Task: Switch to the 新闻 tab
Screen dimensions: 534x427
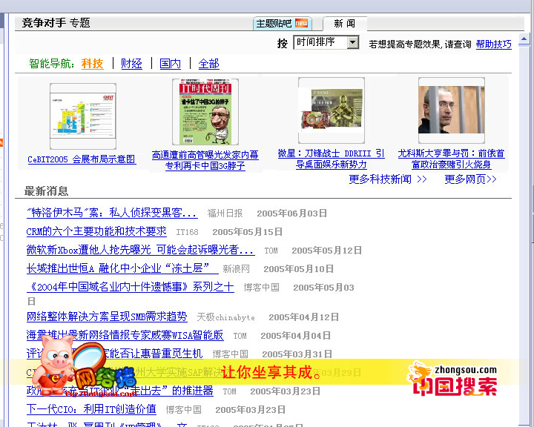Action: pyautogui.click(x=345, y=24)
